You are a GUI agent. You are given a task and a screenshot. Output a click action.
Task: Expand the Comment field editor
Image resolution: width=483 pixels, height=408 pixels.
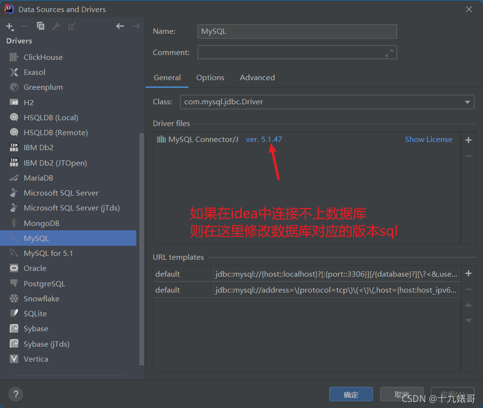389,53
